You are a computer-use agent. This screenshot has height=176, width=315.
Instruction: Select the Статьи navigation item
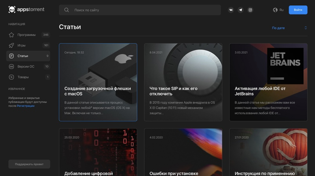28,56
